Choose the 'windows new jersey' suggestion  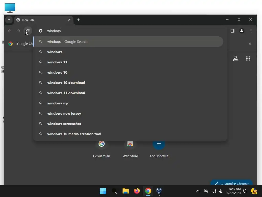[x=128, y=113]
